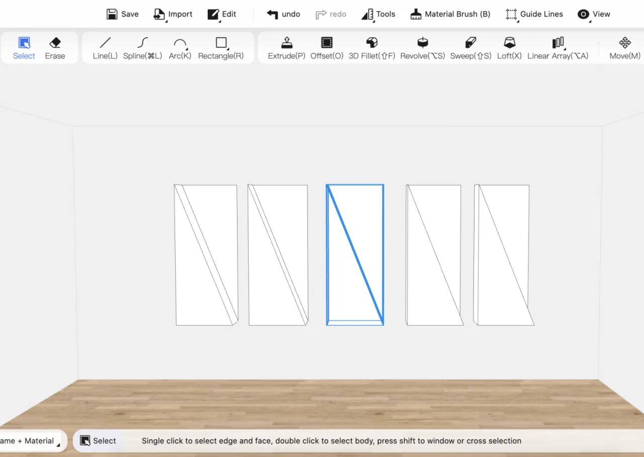Undo the last action
The width and height of the screenshot is (644, 457).
coord(283,14)
